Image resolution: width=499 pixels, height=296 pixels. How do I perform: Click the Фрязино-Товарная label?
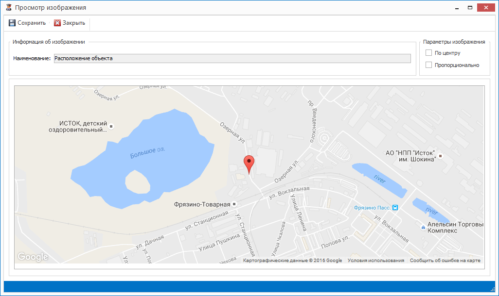point(202,205)
